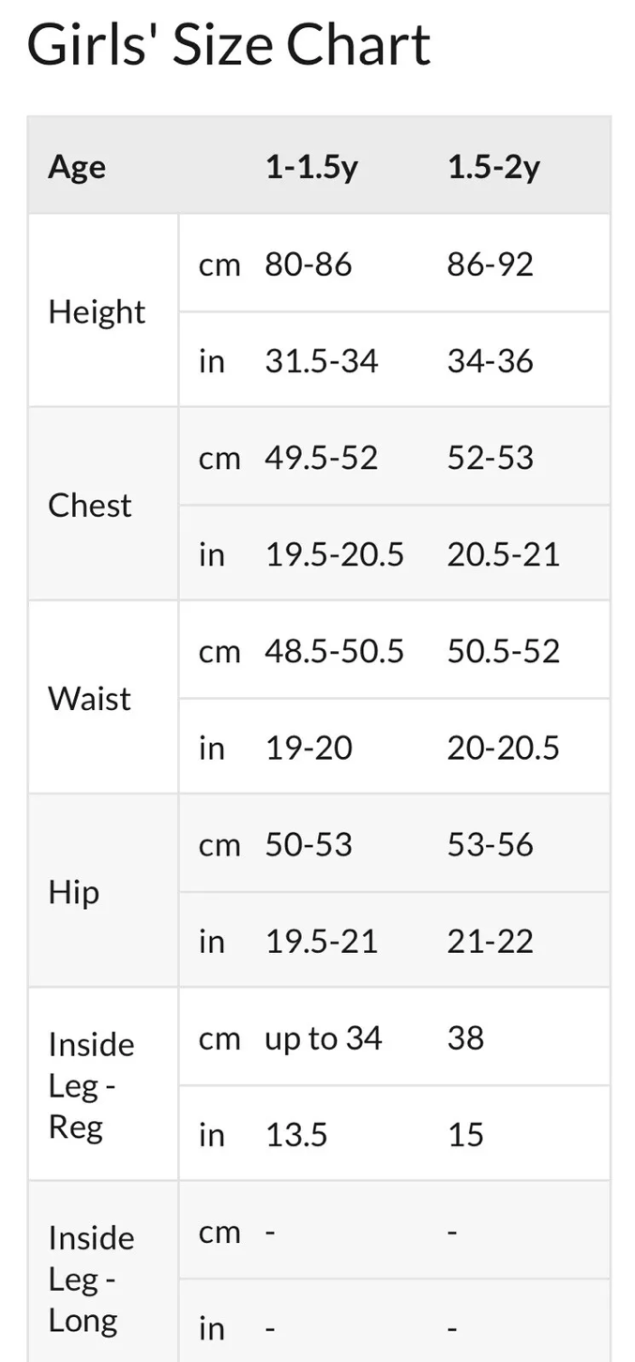Viewport: 635px width, 1362px height.
Task: Click the Girls' Size Chart heading
Action: coord(229,44)
